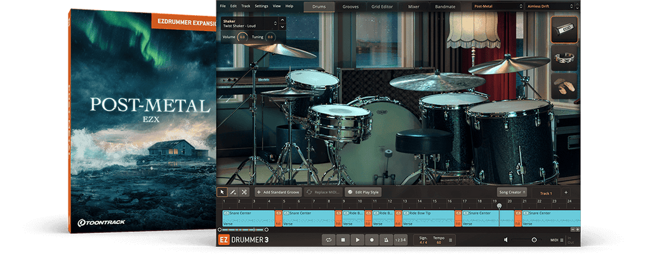Viewport: 650px width, 264px height.
Task: Click the timeline playhead marker
Action: [x=499, y=206]
